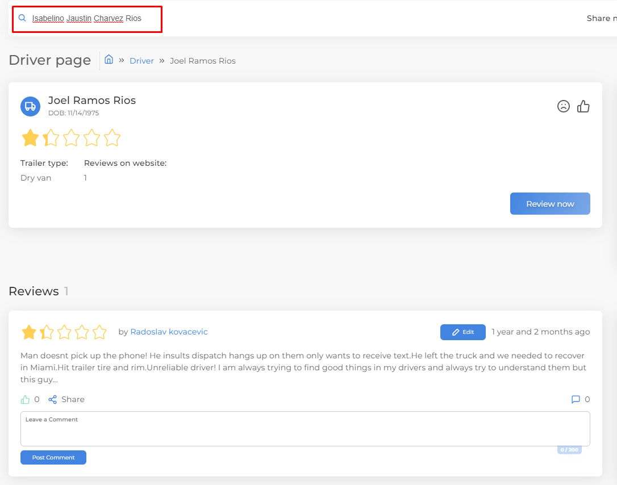Screen dimensions: 617x485
Task: Click into the driver search field
Action: (x=91, y=18)
